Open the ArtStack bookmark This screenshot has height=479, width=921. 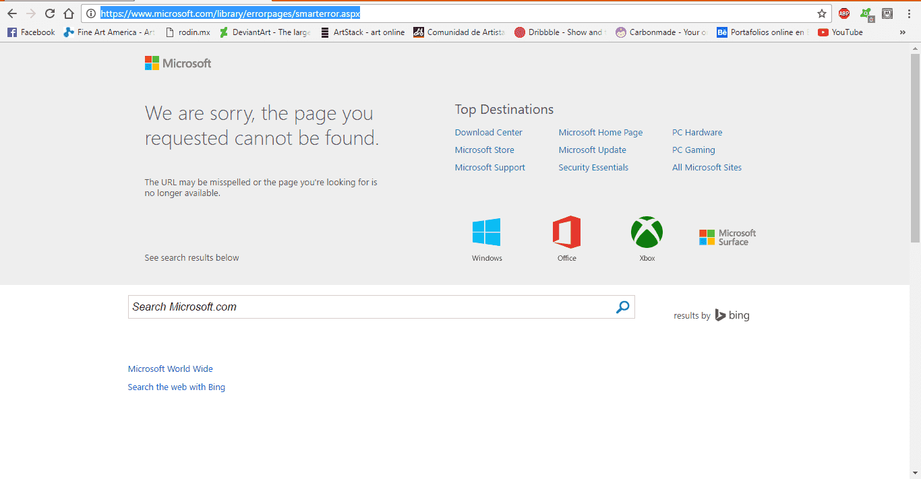(x=363, y=32)
